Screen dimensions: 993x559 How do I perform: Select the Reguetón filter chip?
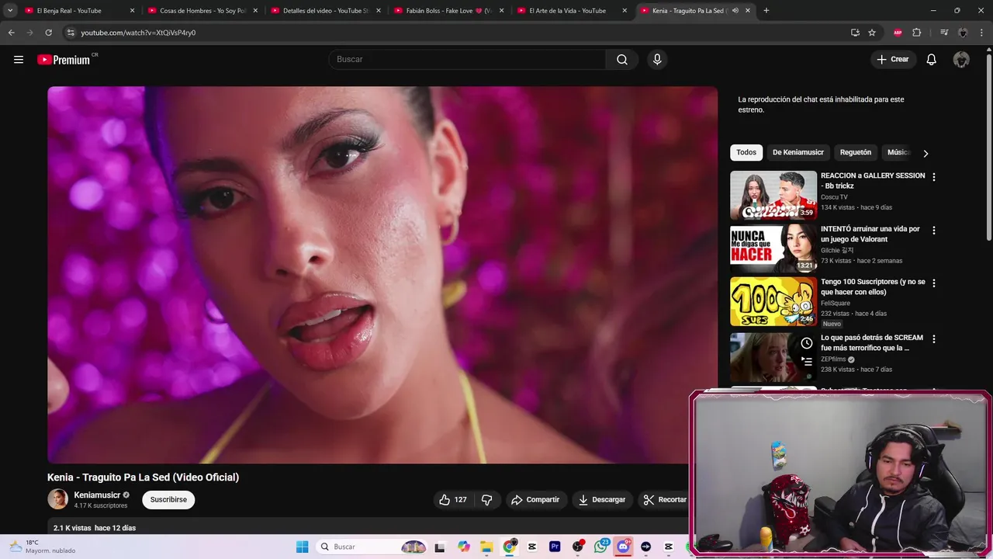[x=856, y=153]
